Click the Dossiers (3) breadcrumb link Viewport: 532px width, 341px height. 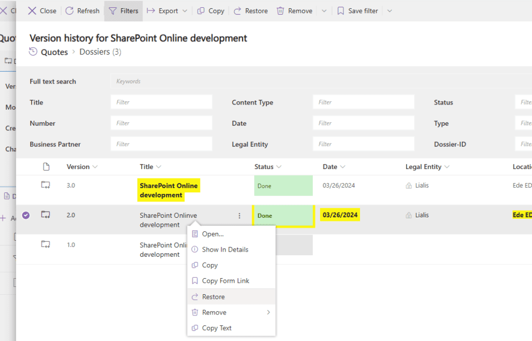click(100, 51)
